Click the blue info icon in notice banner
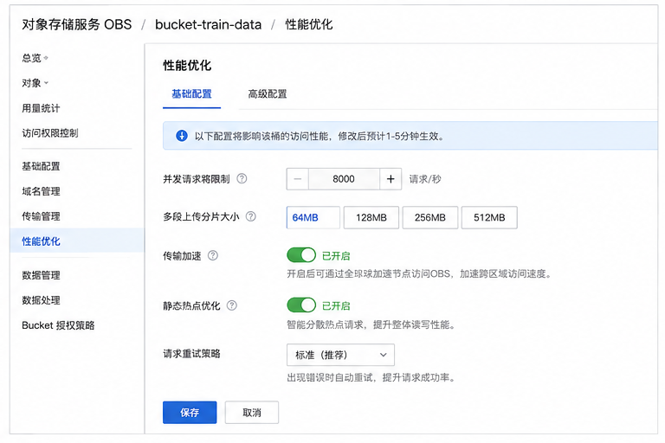Viewport: 665px width, 443px height. tap(182, 136)
